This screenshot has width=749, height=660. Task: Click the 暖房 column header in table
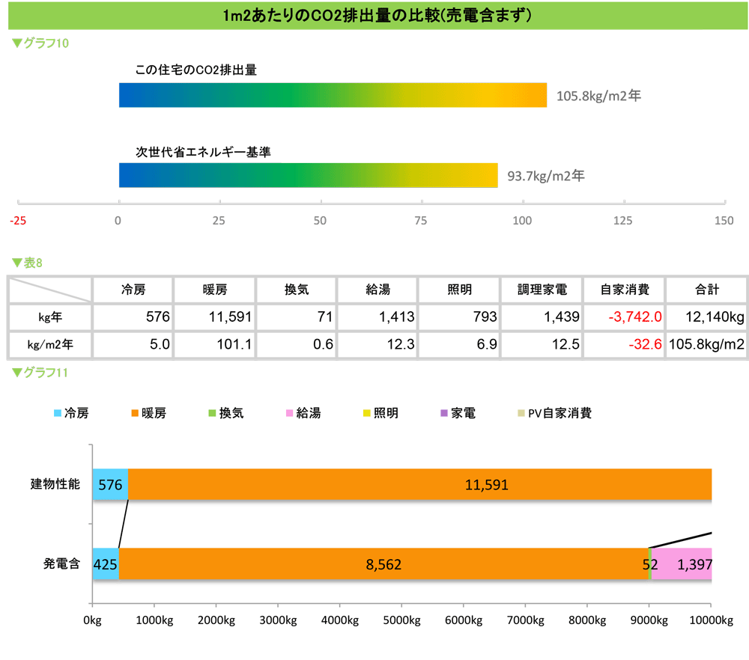[x=215, y=290]
